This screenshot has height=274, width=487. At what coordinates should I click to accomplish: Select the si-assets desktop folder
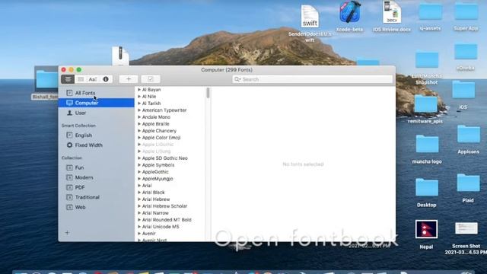tap(430, 12)
